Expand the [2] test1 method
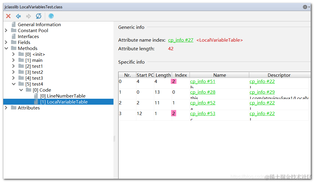This screenshot has height=182, width=314. pos(13,66)
